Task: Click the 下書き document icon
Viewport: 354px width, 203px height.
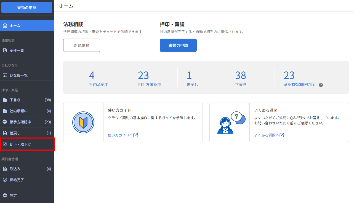Action: (x=5, y=100)
